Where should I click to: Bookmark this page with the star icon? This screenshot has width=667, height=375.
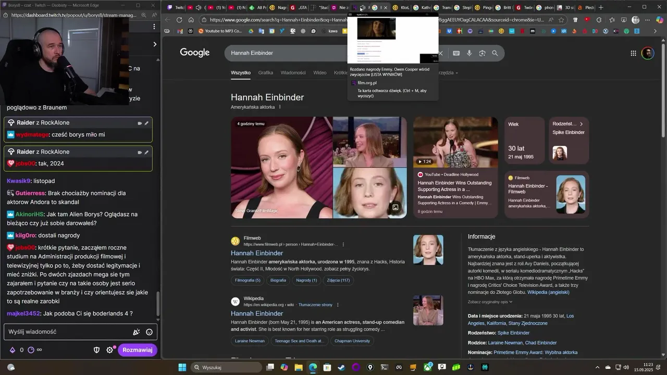561,20
